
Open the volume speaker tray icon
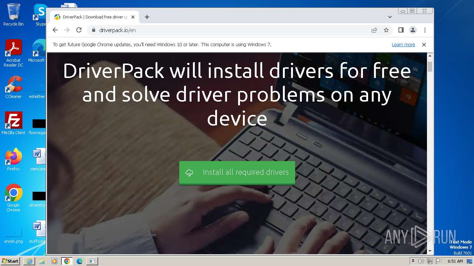pyautogui.click(x=421, y=261)
